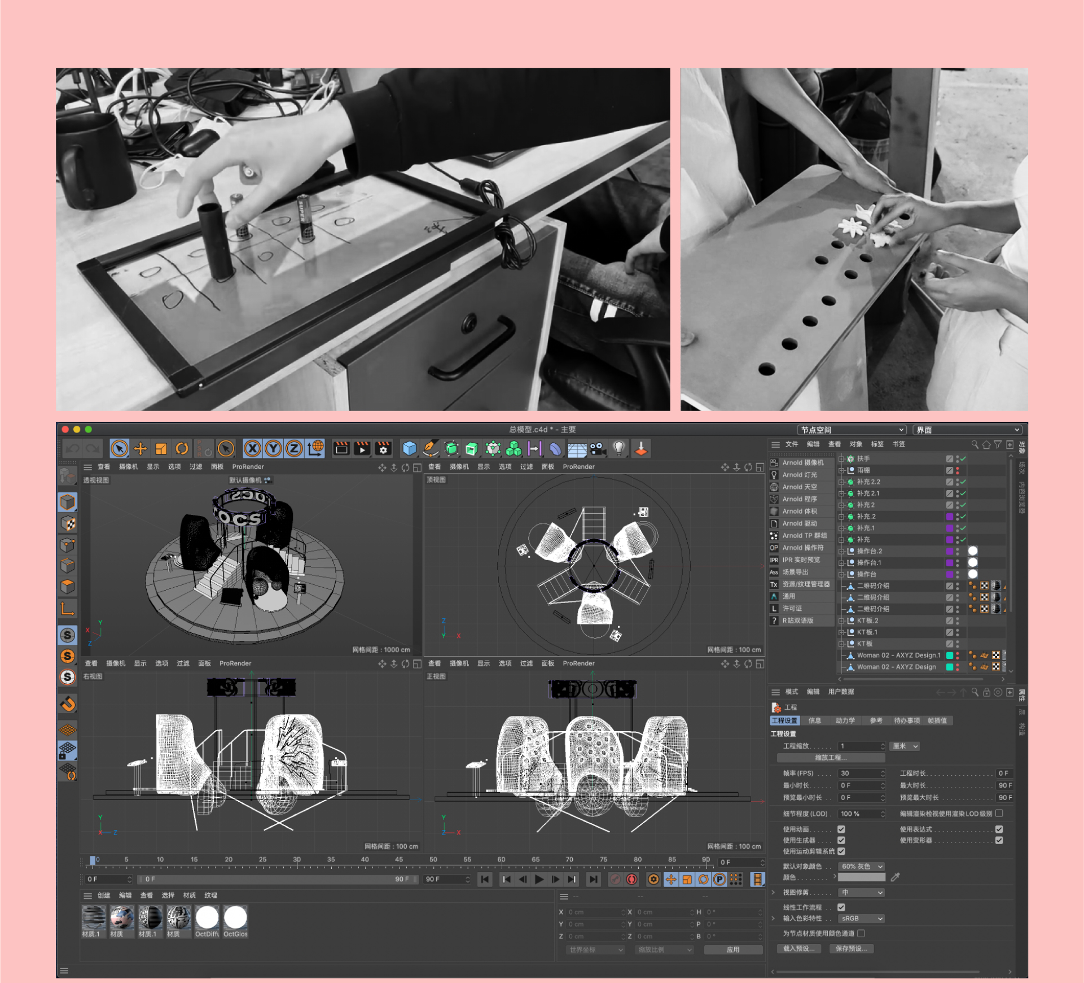Click the Pen spline tool icon
1084x983 pixels.
pyautogui.click(x=430, y=449)
